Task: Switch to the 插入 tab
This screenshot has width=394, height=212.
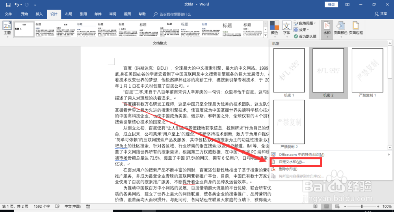Action: pyautogui.click(x=39, y=14)
